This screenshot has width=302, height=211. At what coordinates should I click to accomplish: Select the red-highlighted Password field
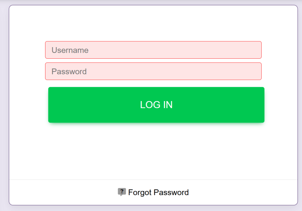[153, 71]
